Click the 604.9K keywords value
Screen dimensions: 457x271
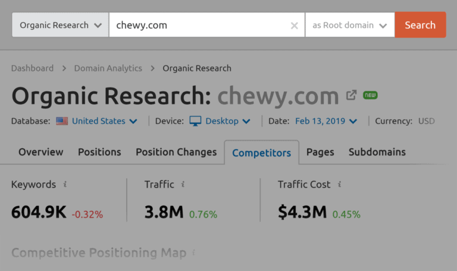(x=39, y=212)
